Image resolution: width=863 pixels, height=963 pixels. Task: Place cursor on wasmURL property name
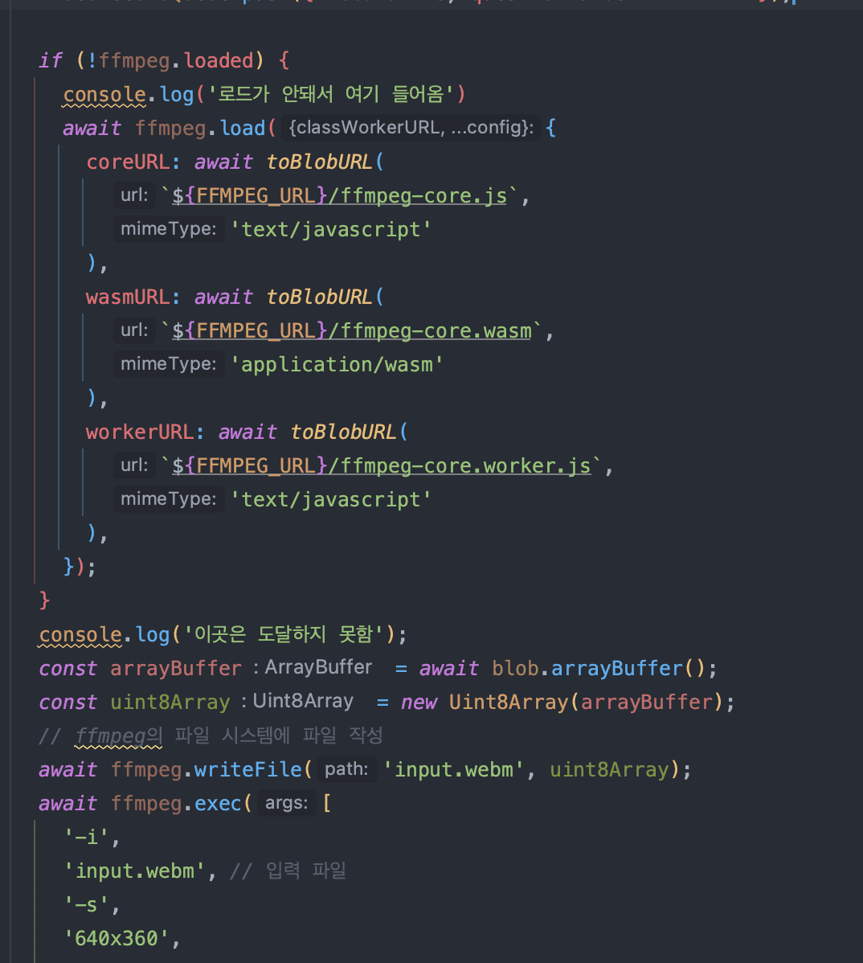(x=128, y=297)
